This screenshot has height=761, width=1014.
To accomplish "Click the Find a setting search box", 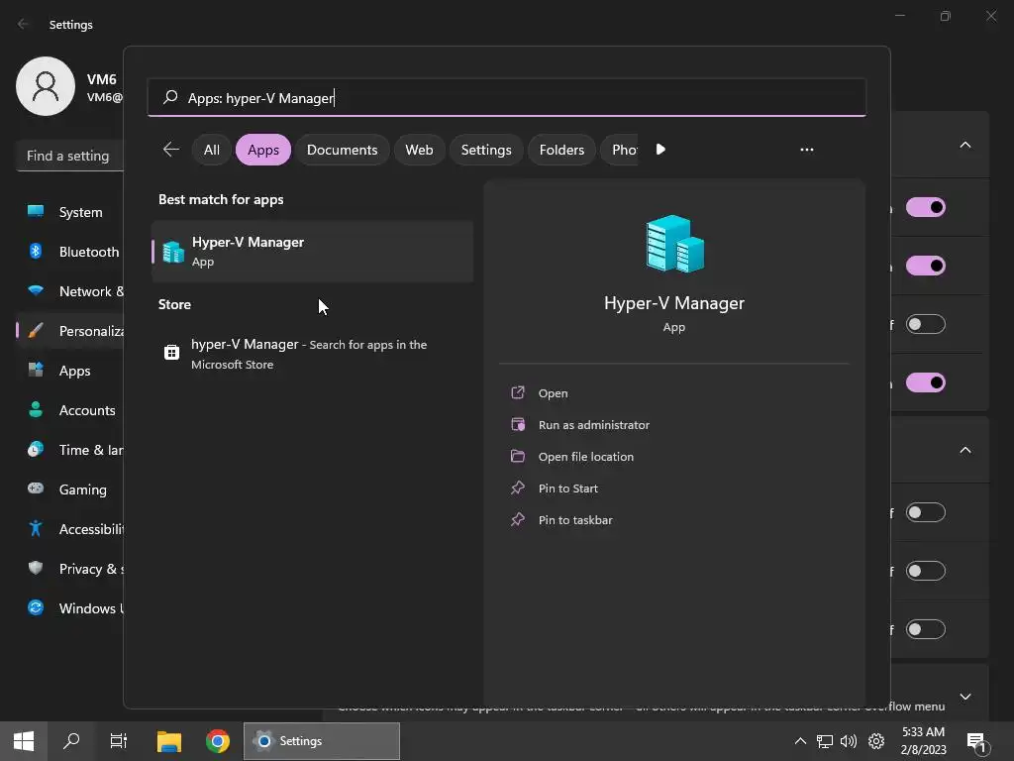I will 70,156.
